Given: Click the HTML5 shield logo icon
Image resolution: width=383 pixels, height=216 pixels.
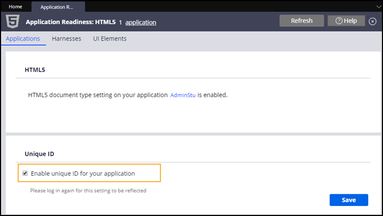Looking at the screenshot, I should [x=13, y=22].
